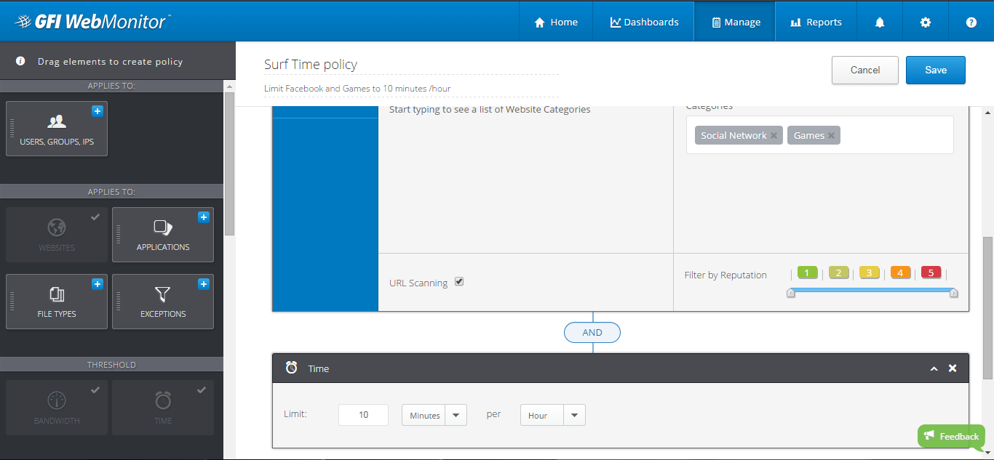Open the Manage tab
The image size is (994, 460).
coord(735,23)
